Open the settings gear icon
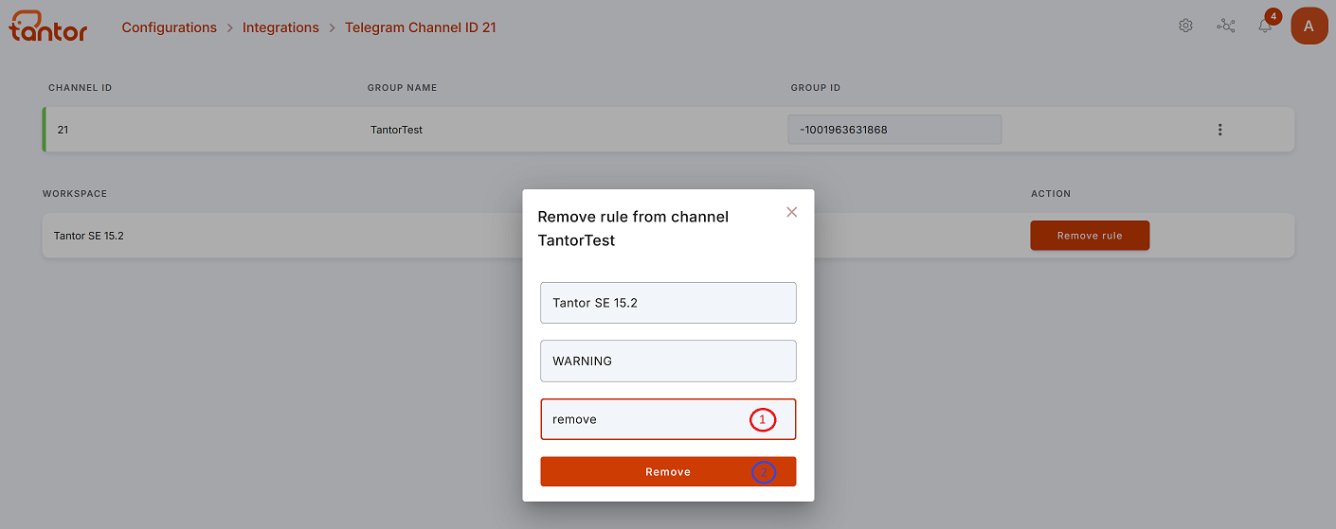The width and height of the screenshot is (1336, 529). [x=1185, y=26]
